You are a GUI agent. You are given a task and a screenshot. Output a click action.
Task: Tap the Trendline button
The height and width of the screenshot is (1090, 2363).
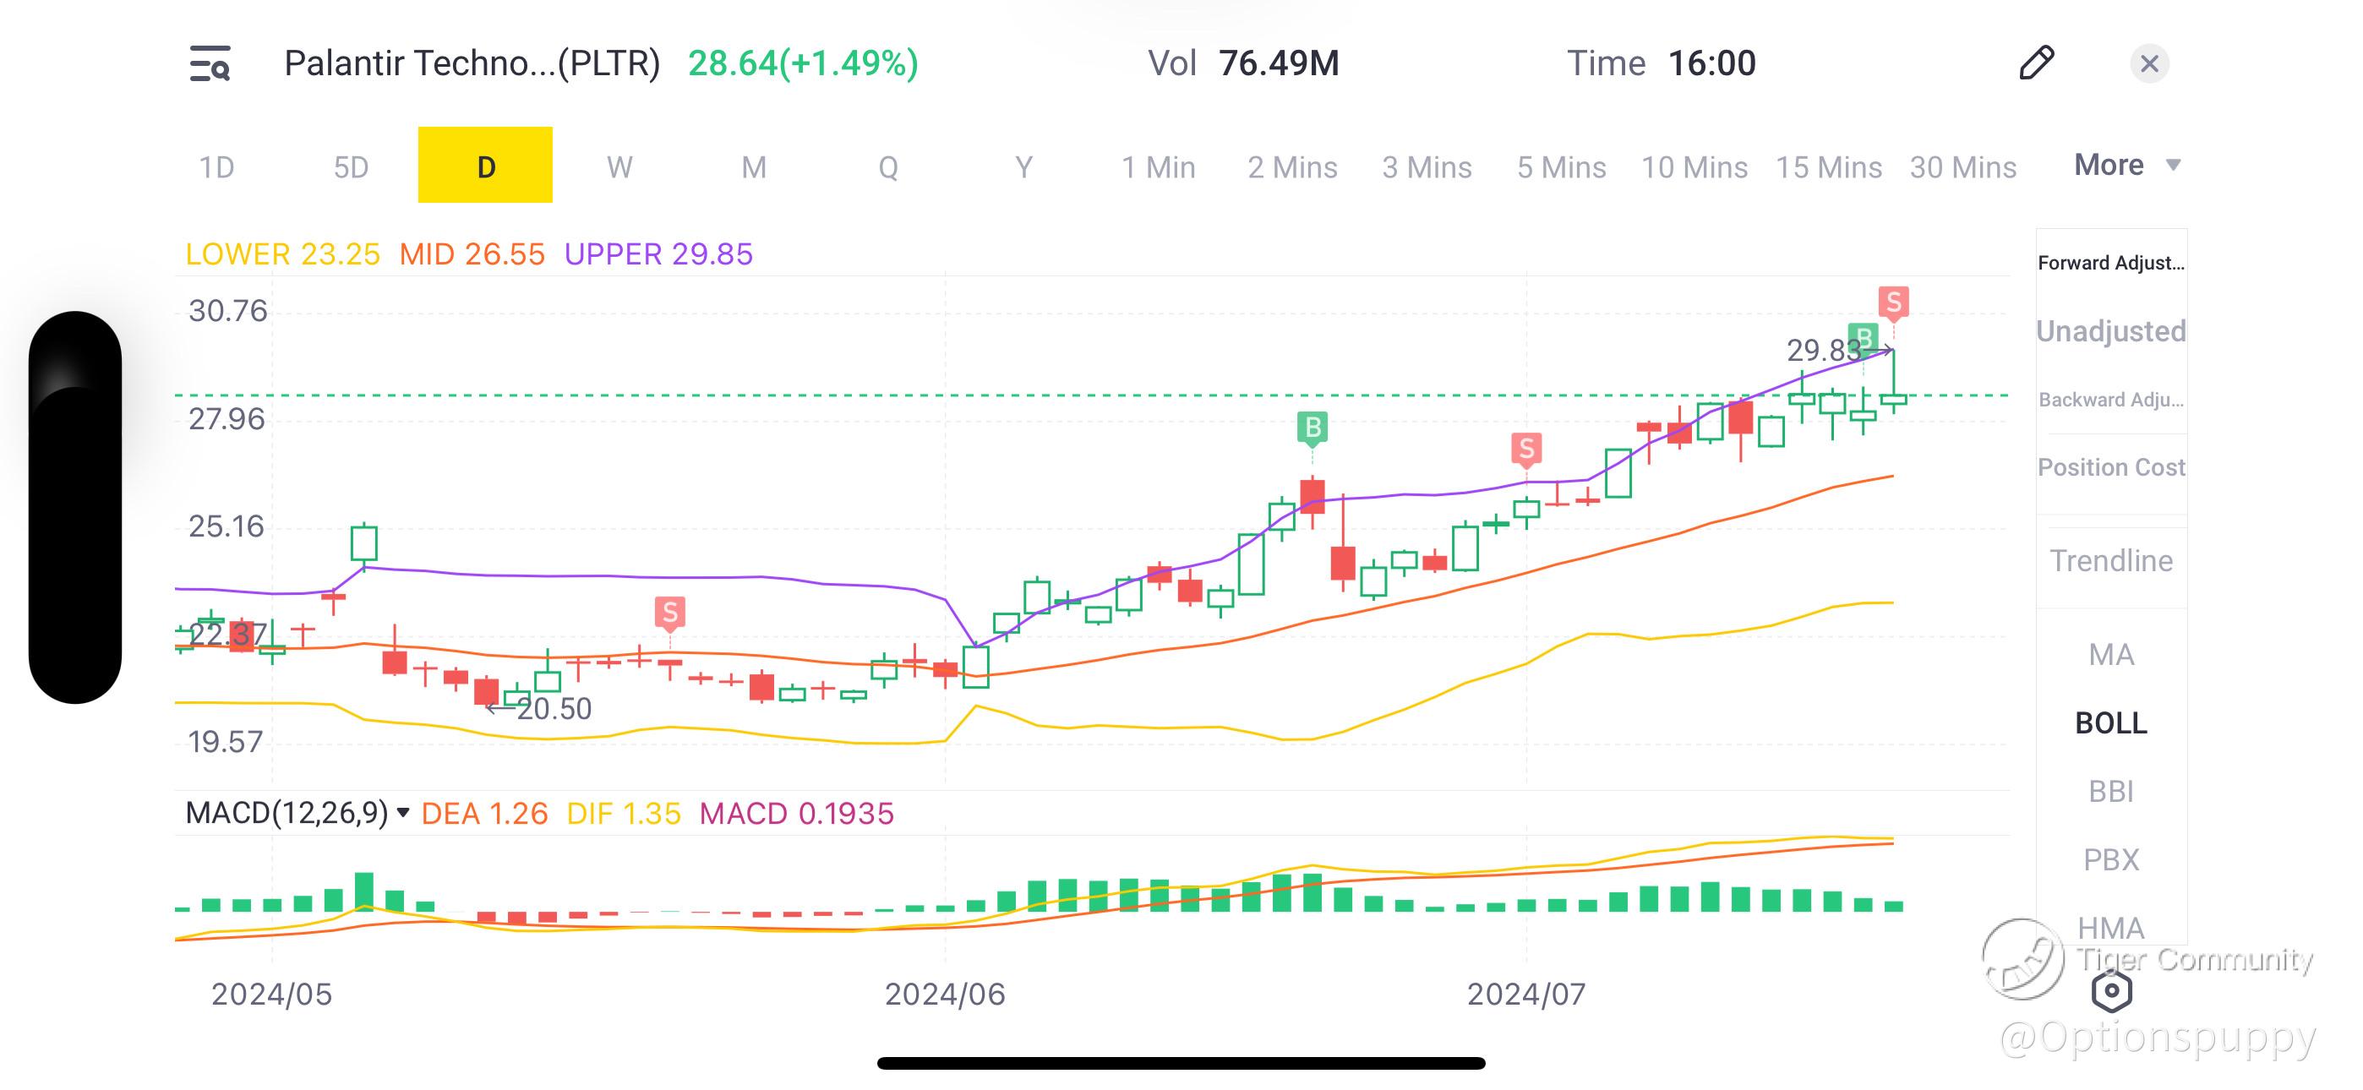(2111, 560)
